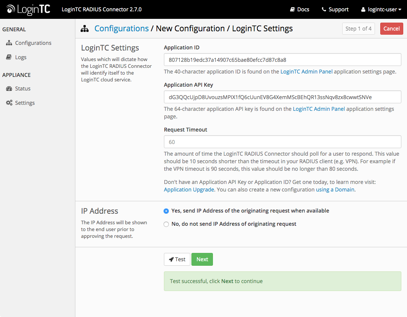Viewport: 407px width, 317px height.
Task: Click the sitemap icon beside page title
Action: (x=85, y=29)
